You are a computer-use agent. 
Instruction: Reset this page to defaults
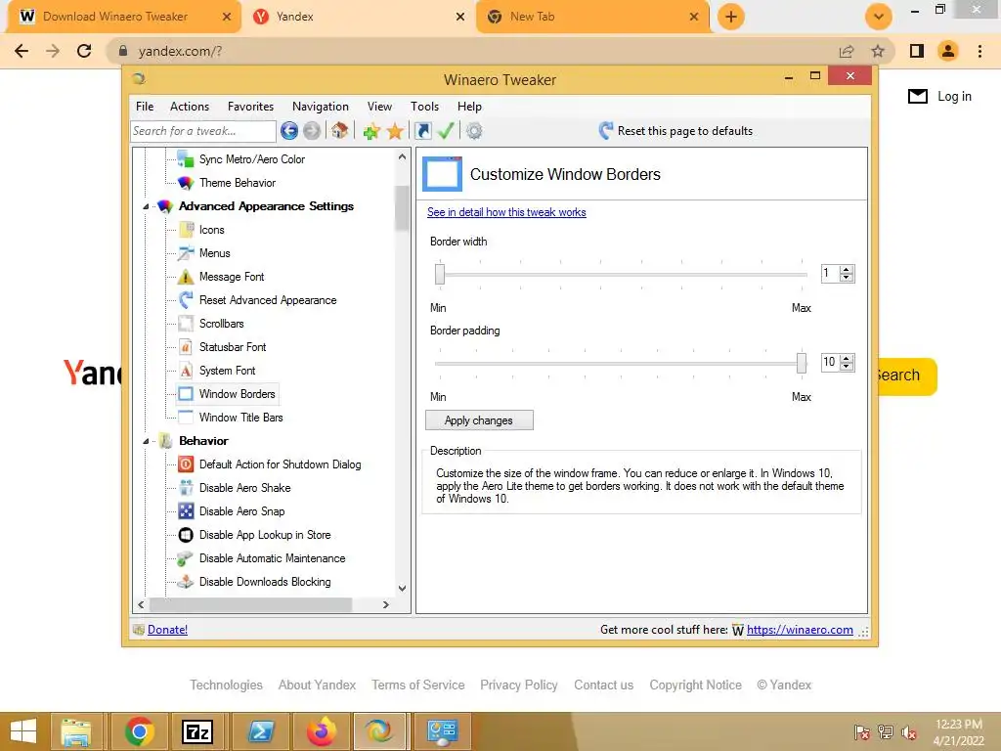pos(675,131)
